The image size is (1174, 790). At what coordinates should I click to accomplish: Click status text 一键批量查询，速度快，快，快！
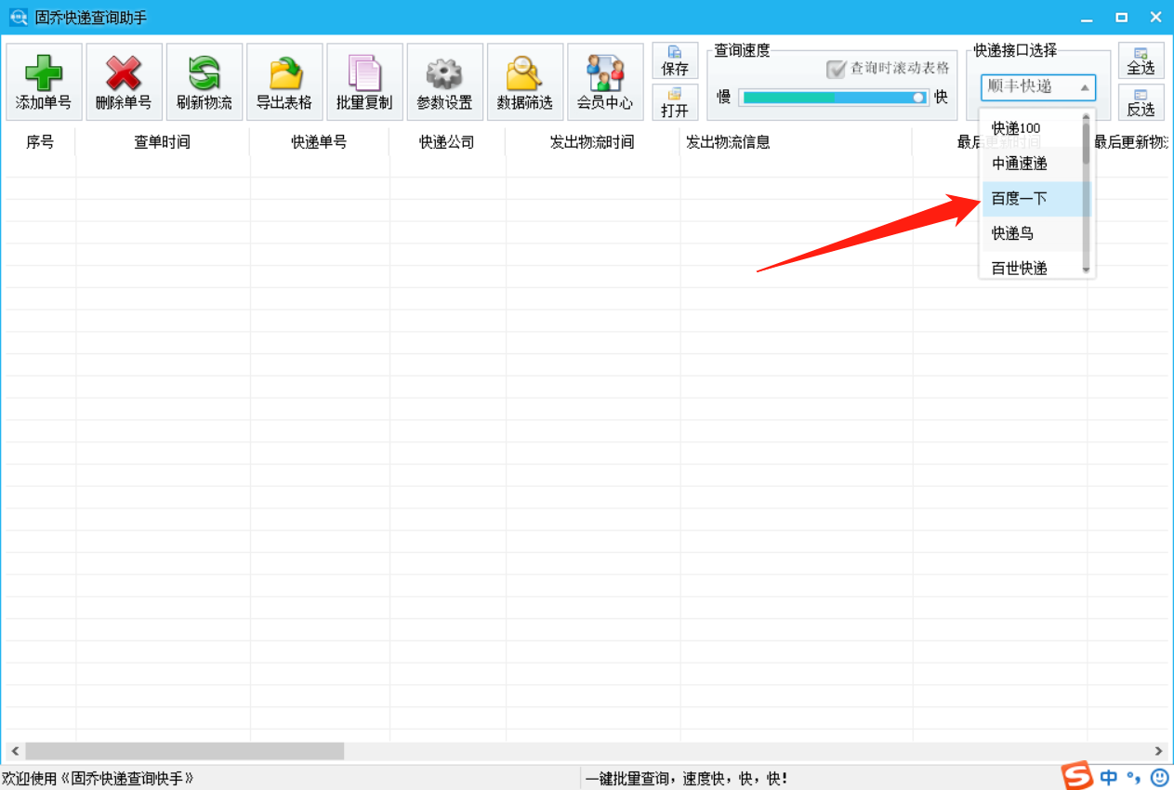click(x=687, y=779)
